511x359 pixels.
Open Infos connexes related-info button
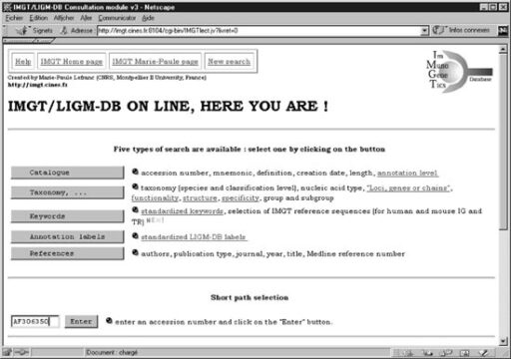point(461,30)
